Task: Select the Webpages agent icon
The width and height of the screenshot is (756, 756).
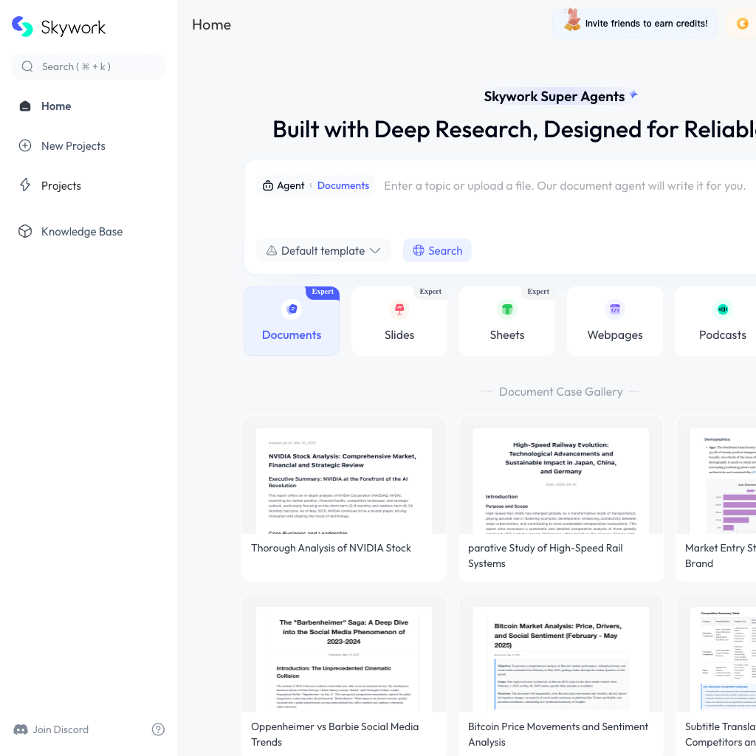Action: pos(615,309)
